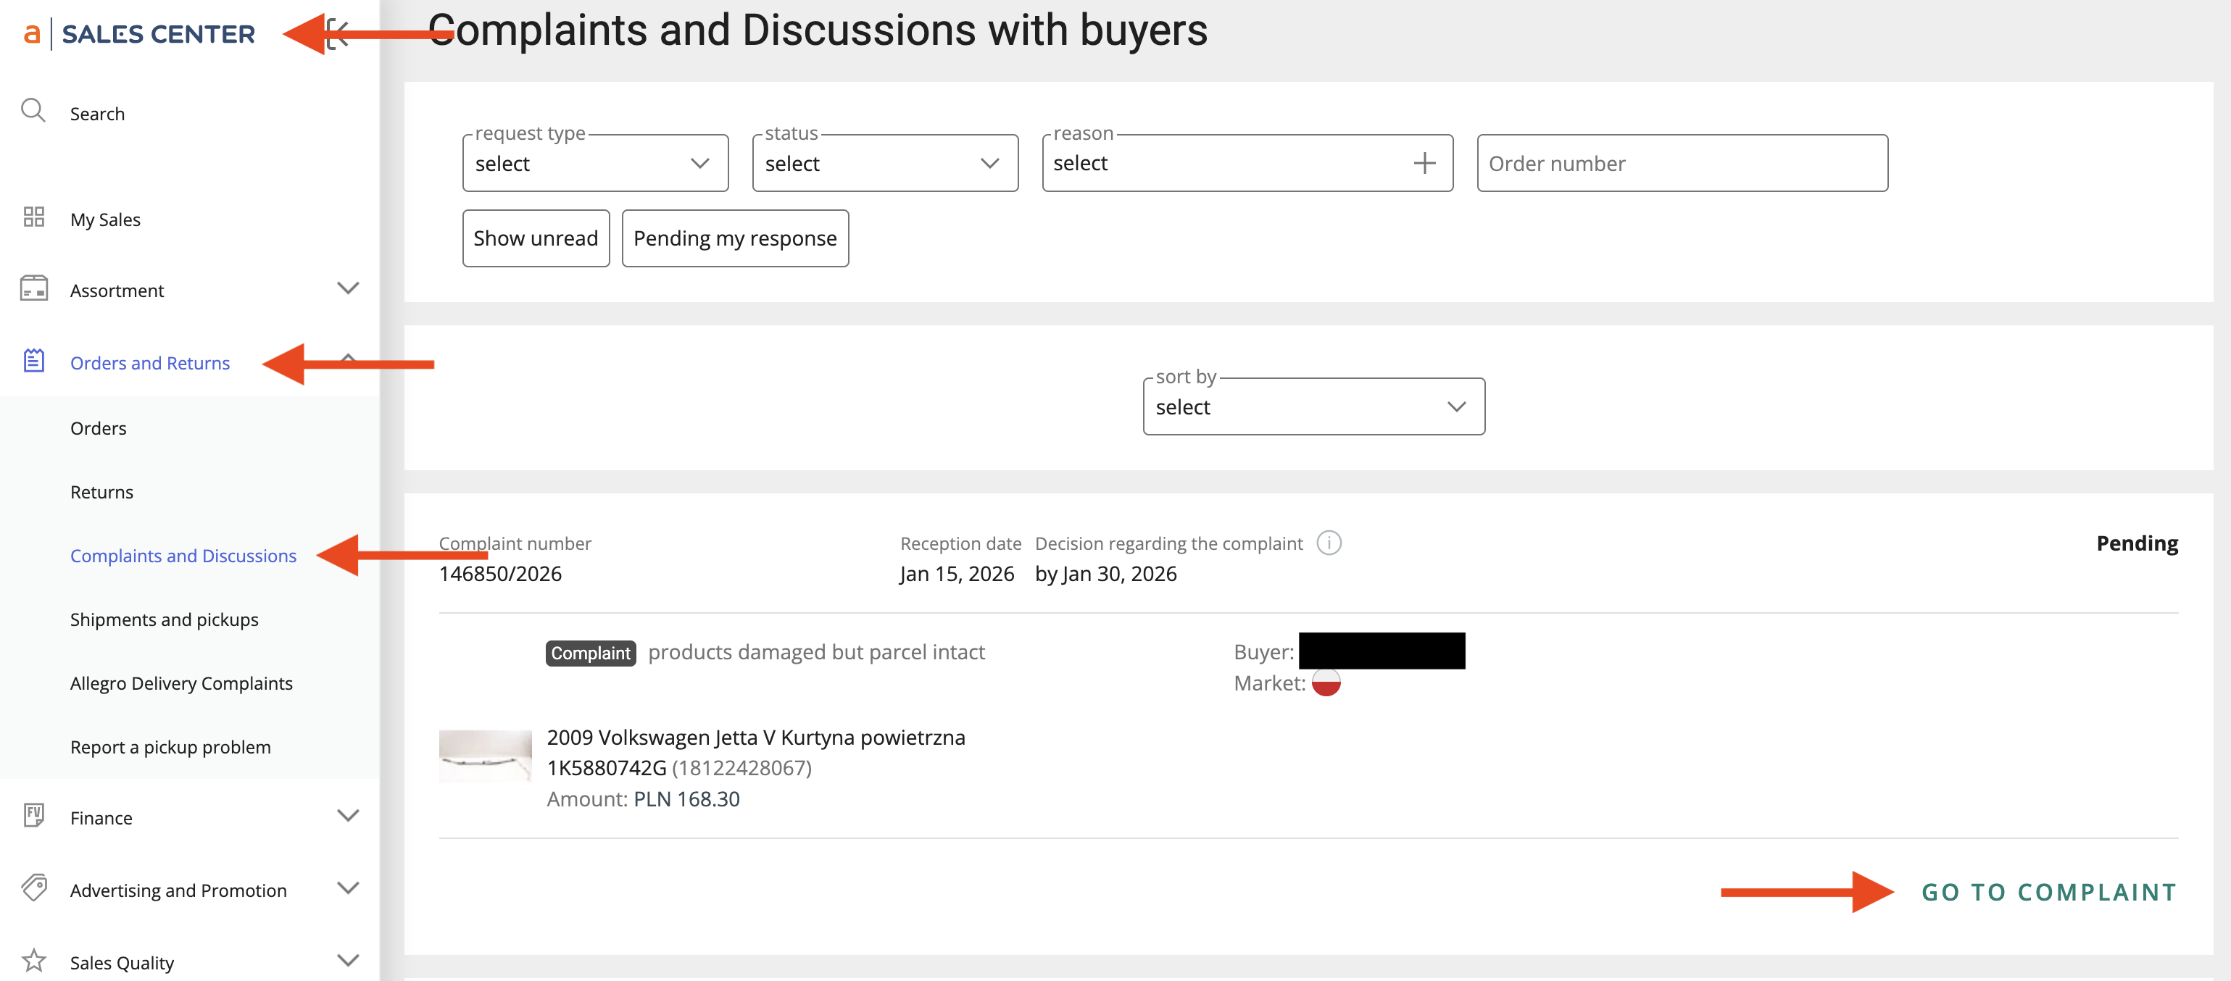Toggle the Pending my response filter
This screenshot has width=2231, height=981.
734,238
